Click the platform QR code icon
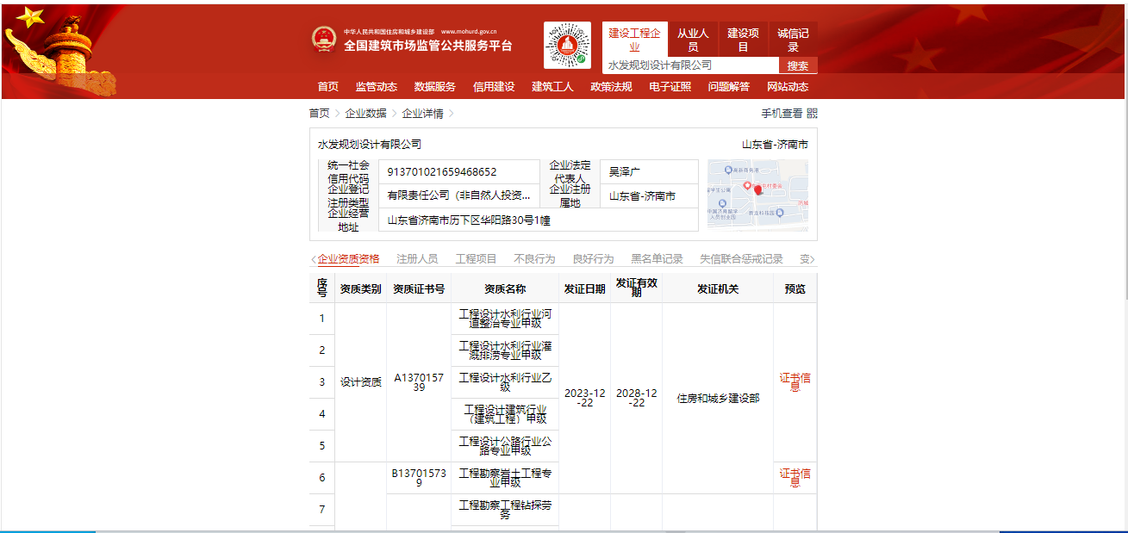 tap(567, 45)
